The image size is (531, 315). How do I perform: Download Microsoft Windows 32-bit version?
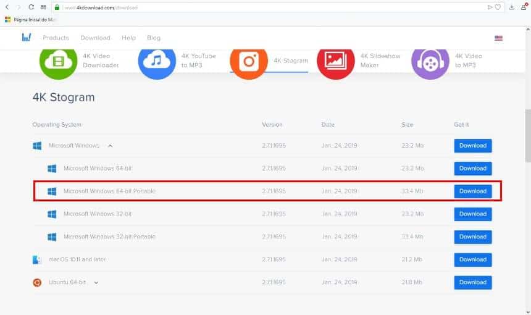473,214
